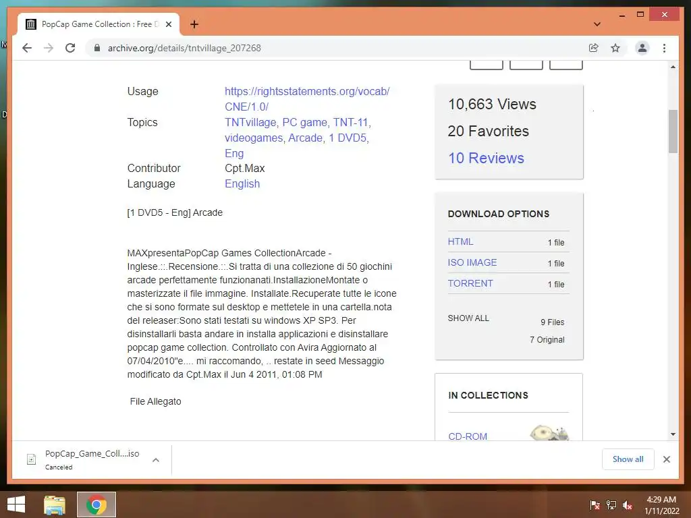Expand options for the canceled ISO download
Image resolution: width=691 pixels, height=518 pixels.
156,460
